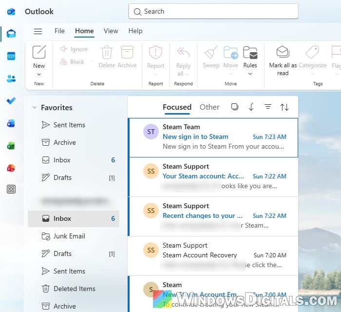Open the More apps grid icon
The height and width of the screenshot is (312, 341).
[x=11, y=189]
